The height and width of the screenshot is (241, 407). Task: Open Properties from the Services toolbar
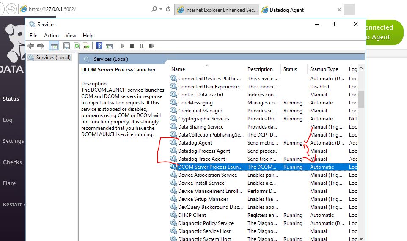[66, 46]
